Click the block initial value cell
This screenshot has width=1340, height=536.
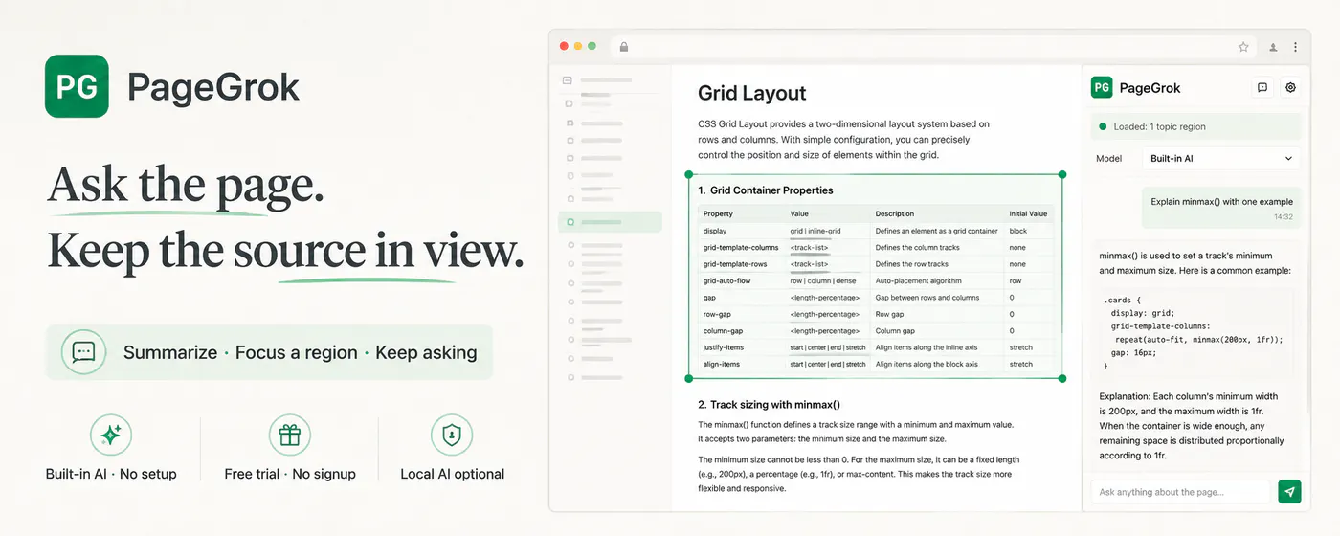click(1017, 231)
